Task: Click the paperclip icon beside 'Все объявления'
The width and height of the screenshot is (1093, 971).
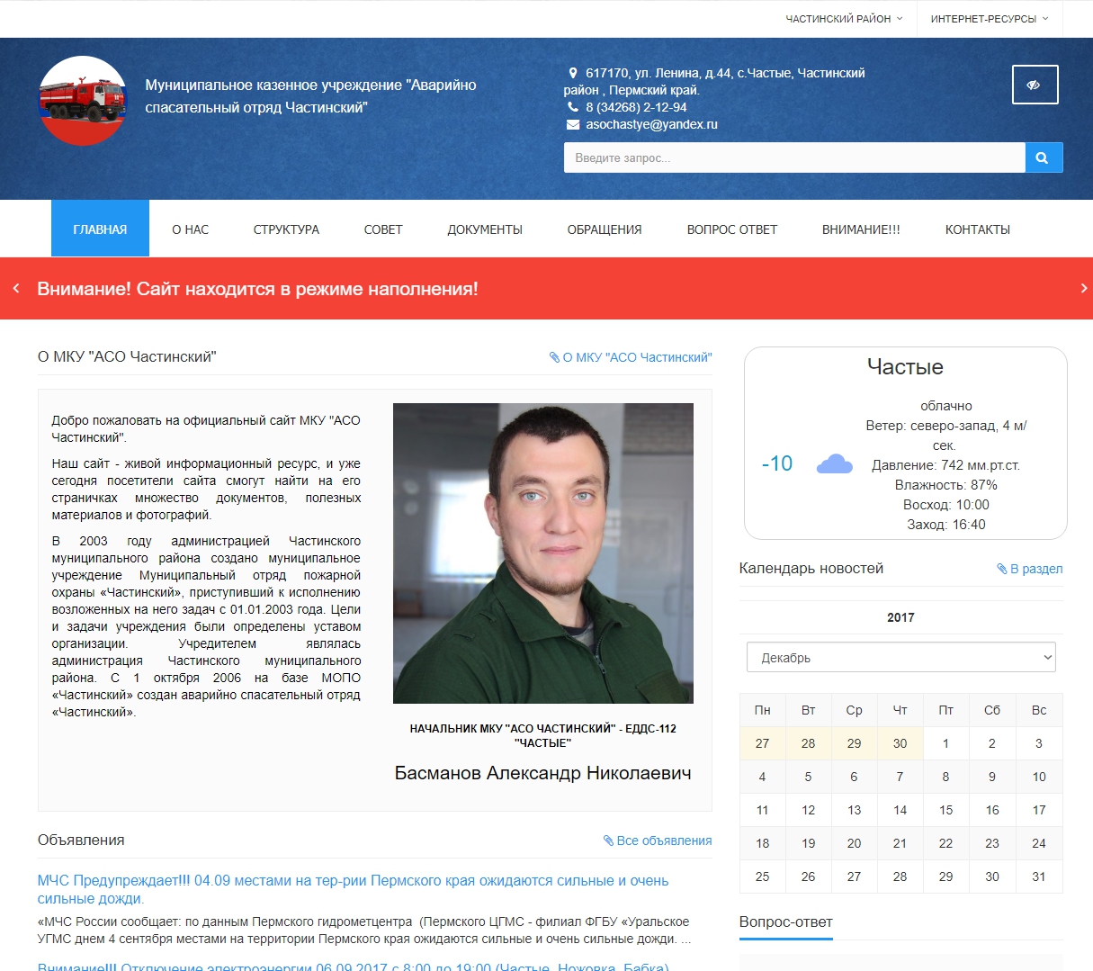Action: click(x=611, y=840)
